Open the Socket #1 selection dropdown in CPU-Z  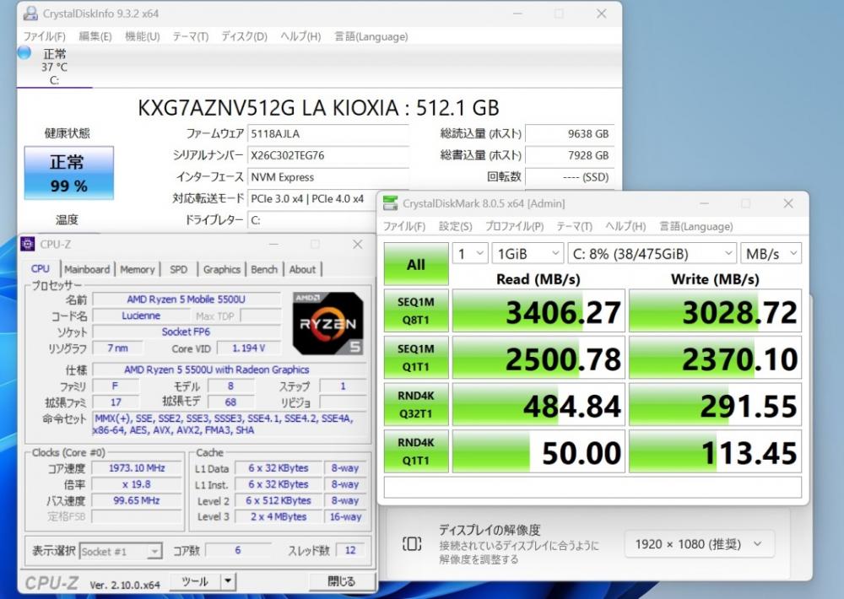point(121,551)
